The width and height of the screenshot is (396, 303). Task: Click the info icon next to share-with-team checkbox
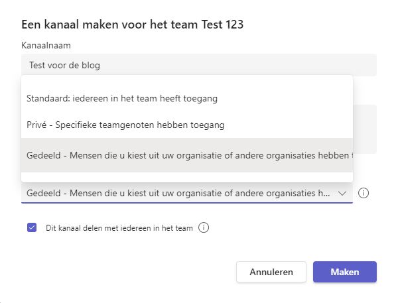click(x=204, y=228)
